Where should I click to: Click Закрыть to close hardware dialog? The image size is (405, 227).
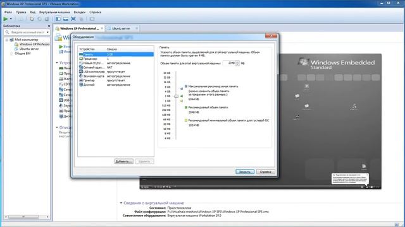(x=245, y=172)
